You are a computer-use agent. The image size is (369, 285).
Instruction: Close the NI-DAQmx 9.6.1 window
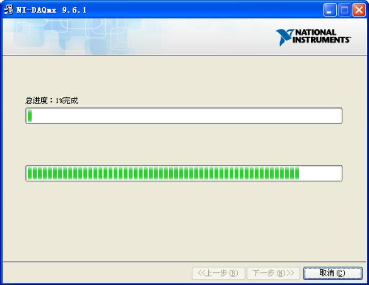(x=359, y=10)
